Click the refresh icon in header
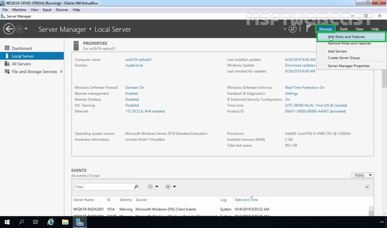The width and height of the screenshot is (387, 228). (x=293, y=29)
